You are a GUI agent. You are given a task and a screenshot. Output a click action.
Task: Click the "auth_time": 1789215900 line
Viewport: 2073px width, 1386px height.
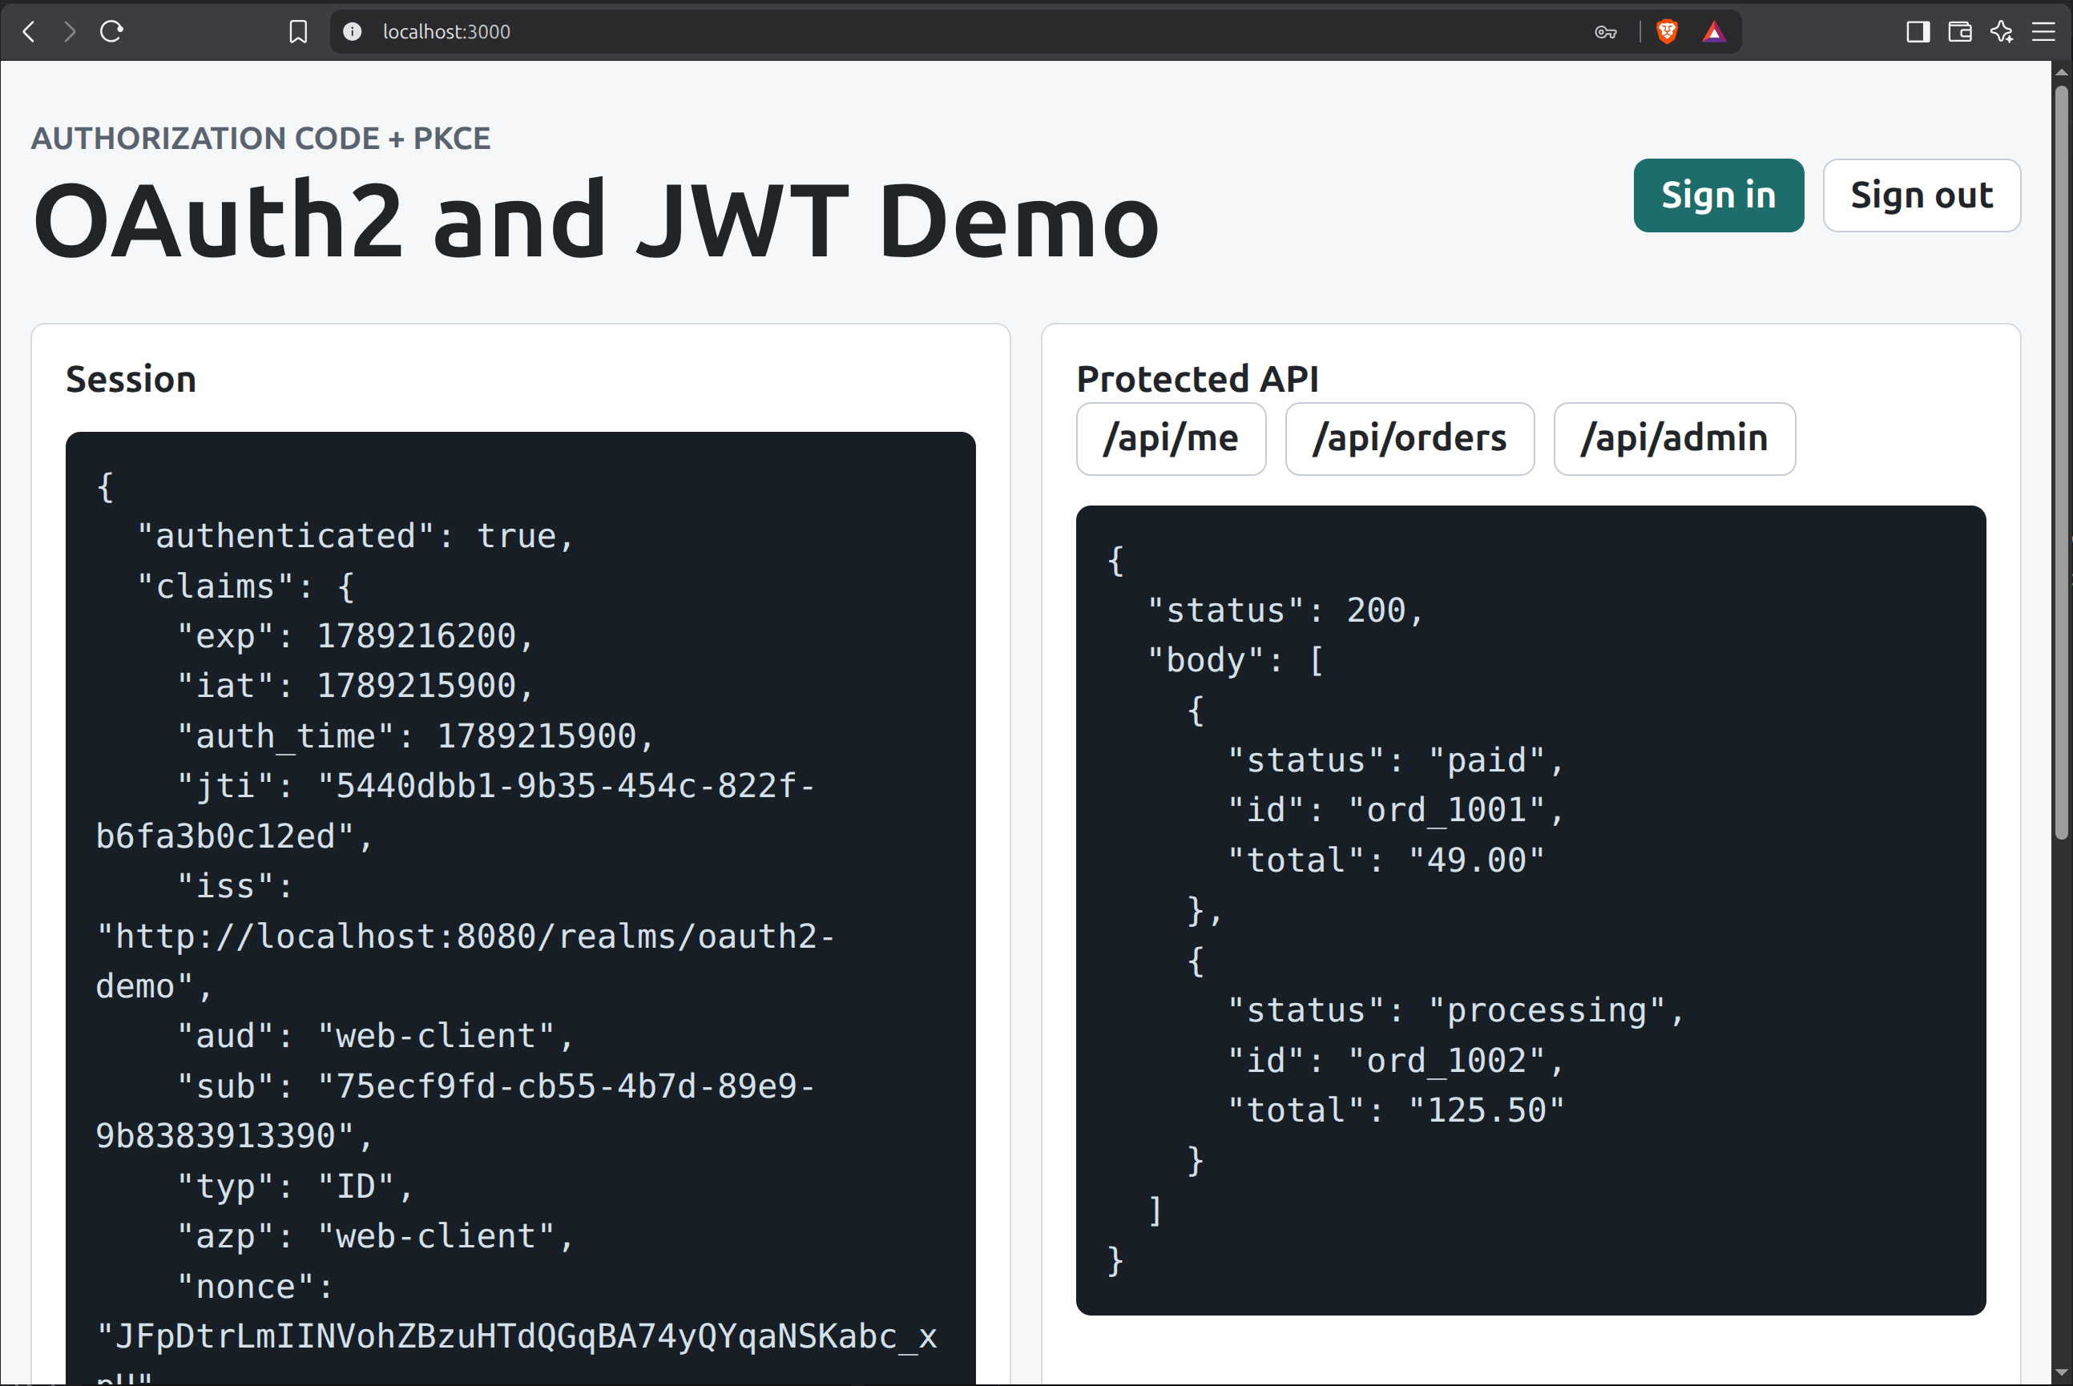tap(416, 736)
